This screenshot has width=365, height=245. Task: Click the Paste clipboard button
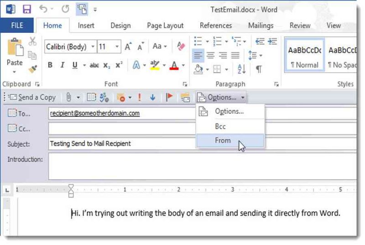(15, 48)
